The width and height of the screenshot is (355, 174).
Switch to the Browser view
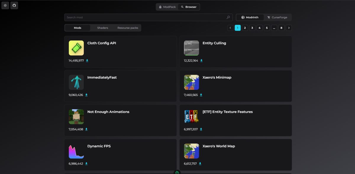point(189,7)
